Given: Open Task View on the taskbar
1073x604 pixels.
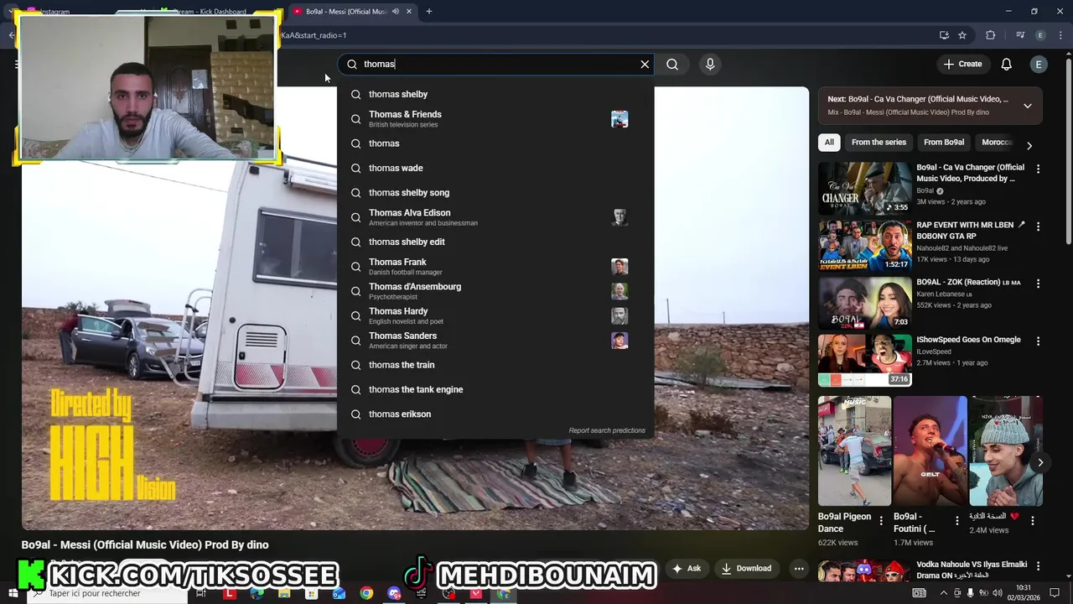Looking at the screenshot, I should coord(200,593).
